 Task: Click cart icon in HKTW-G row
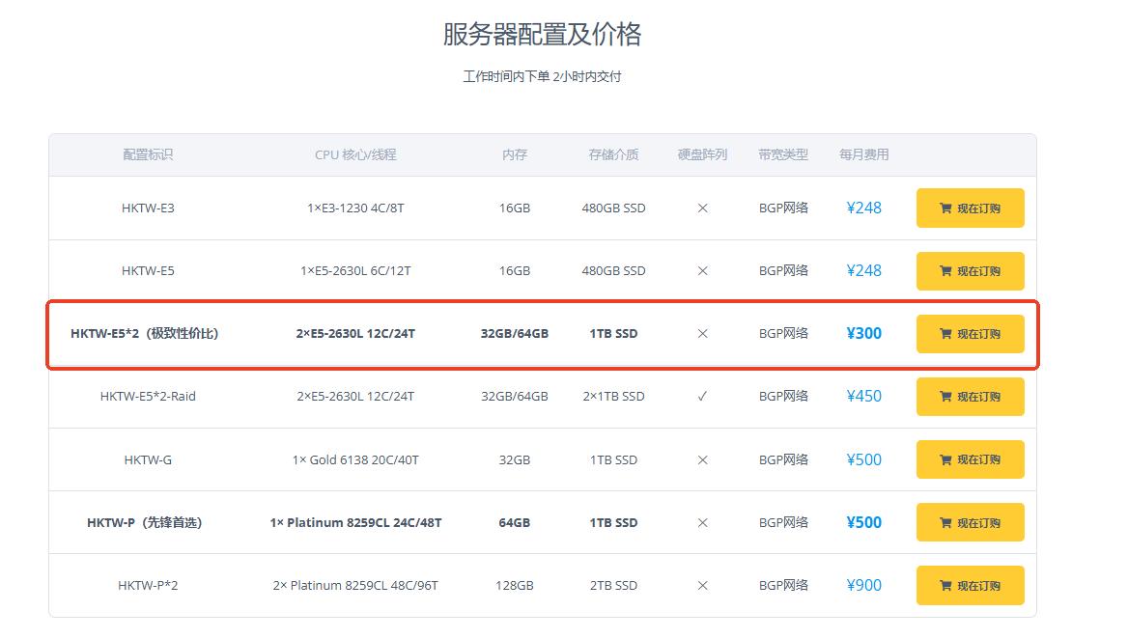945,459
